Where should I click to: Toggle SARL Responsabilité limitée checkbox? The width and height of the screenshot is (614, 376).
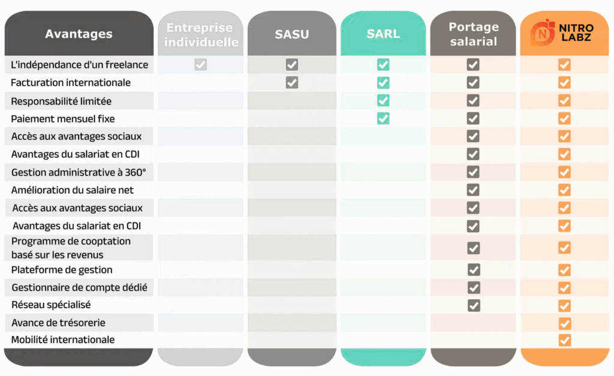[383, 101]
